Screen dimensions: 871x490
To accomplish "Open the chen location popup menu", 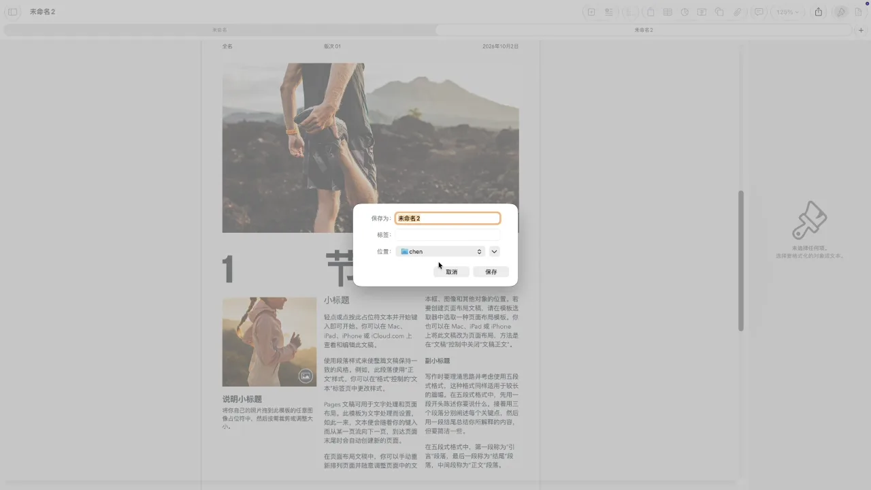I will click(x=440, y=251).
